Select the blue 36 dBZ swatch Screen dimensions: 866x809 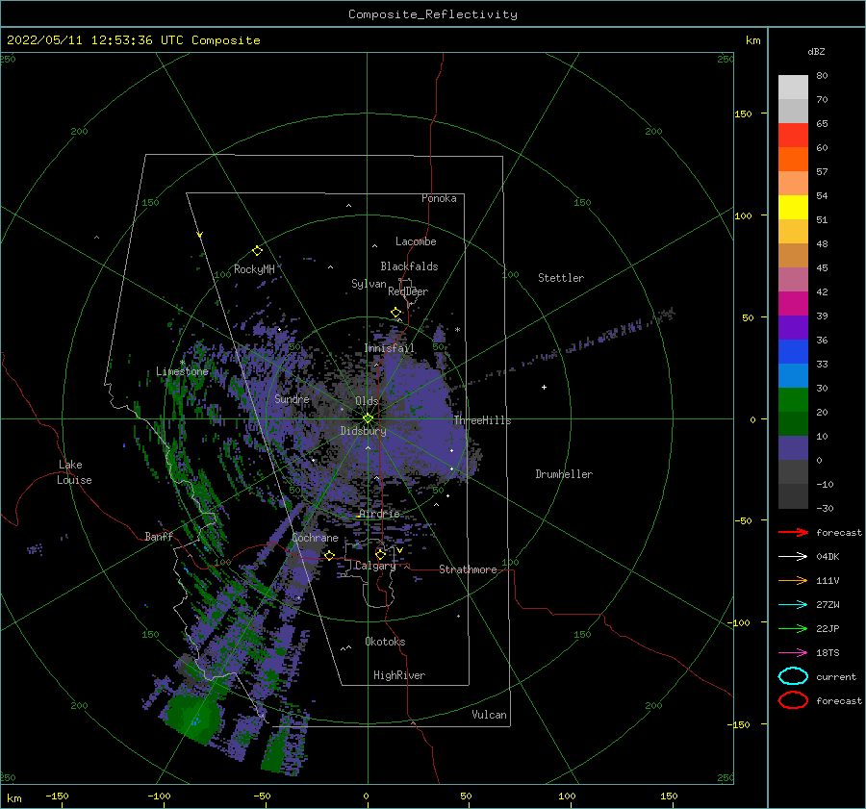click(793, 351)
